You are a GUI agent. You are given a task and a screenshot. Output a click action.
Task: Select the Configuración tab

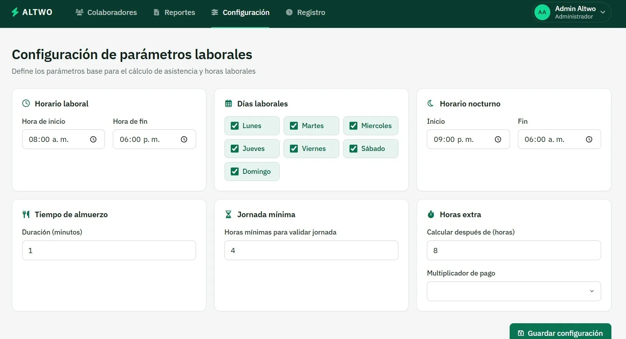(x=240, y=12)
